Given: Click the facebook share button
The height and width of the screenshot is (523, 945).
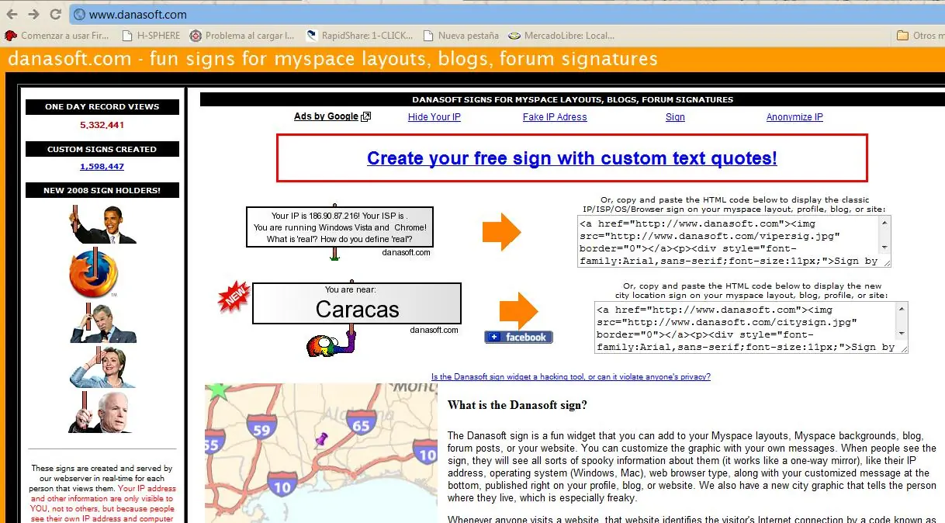Looking at the screenshot, I should 518,337.
